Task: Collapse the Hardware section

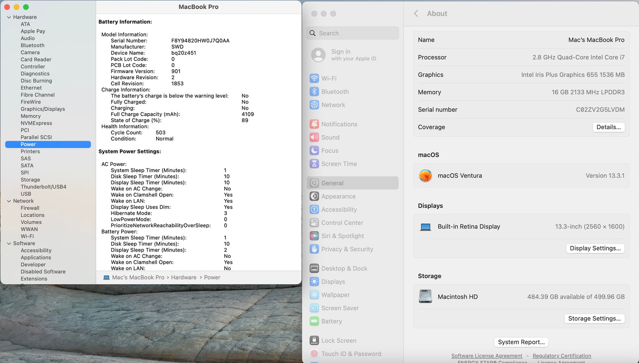Action: (x=8, y=17)
